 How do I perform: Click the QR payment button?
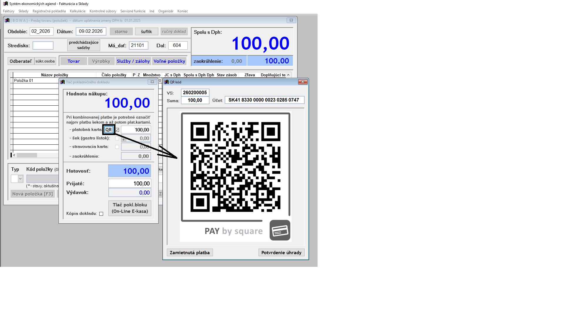coord(108,130)
